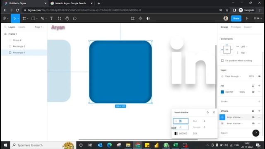Open the Effects styles four-dot icon
265x149 pixels.
[253, 111]
